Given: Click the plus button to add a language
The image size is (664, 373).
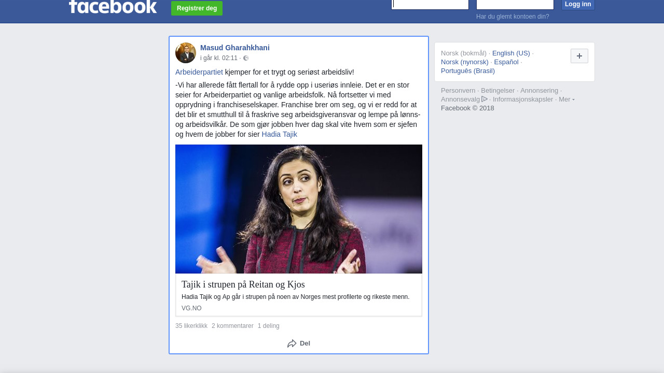Looking at the screenshot, I should point(579,56).
